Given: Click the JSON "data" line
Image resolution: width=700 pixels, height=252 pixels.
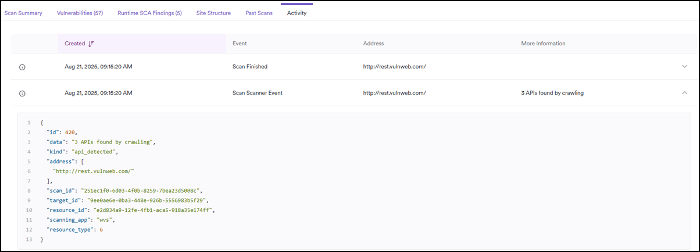Looking at the screenshot, I should tap(102, 142).
